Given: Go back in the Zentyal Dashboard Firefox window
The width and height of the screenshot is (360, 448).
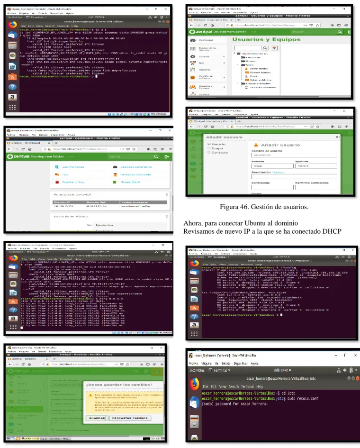Looking at the screenshot, I should (x=9, y=149).
